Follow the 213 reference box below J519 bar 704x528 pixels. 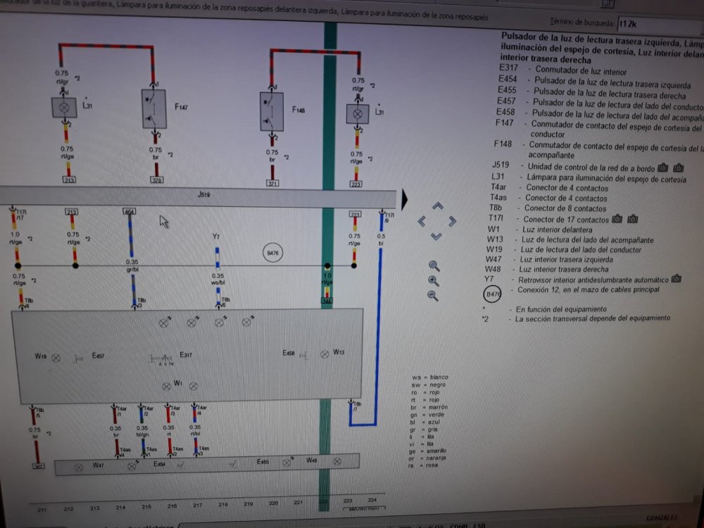pyautogui.click(x=72, y=211)
